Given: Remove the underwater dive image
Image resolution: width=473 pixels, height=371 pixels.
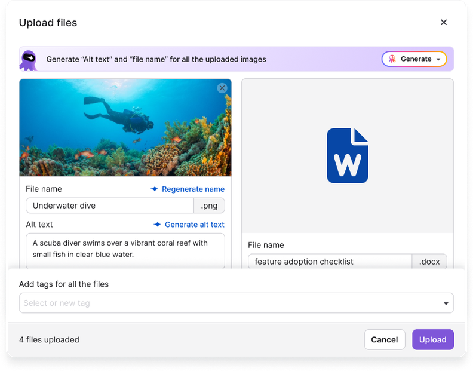Looking at the screenshot, I should 222,88.
